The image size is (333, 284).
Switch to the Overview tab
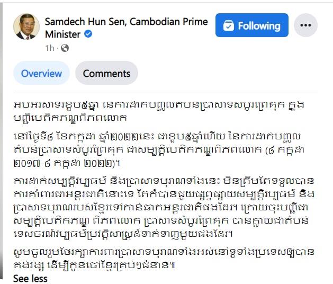coord(41,73)
